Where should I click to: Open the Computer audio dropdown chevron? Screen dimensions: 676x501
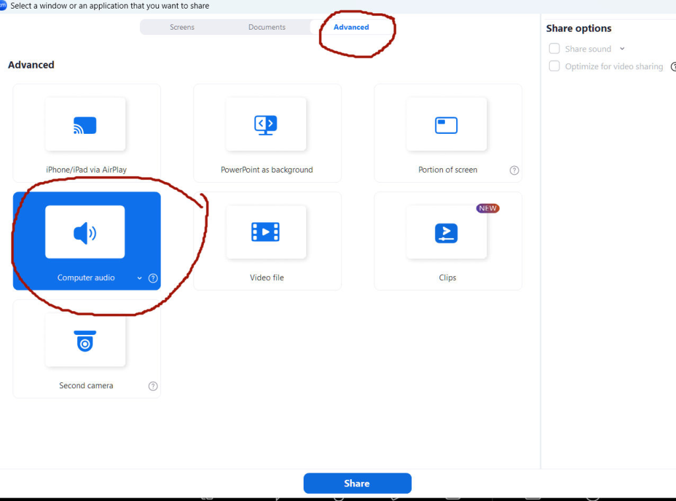(x=139, y=278)
